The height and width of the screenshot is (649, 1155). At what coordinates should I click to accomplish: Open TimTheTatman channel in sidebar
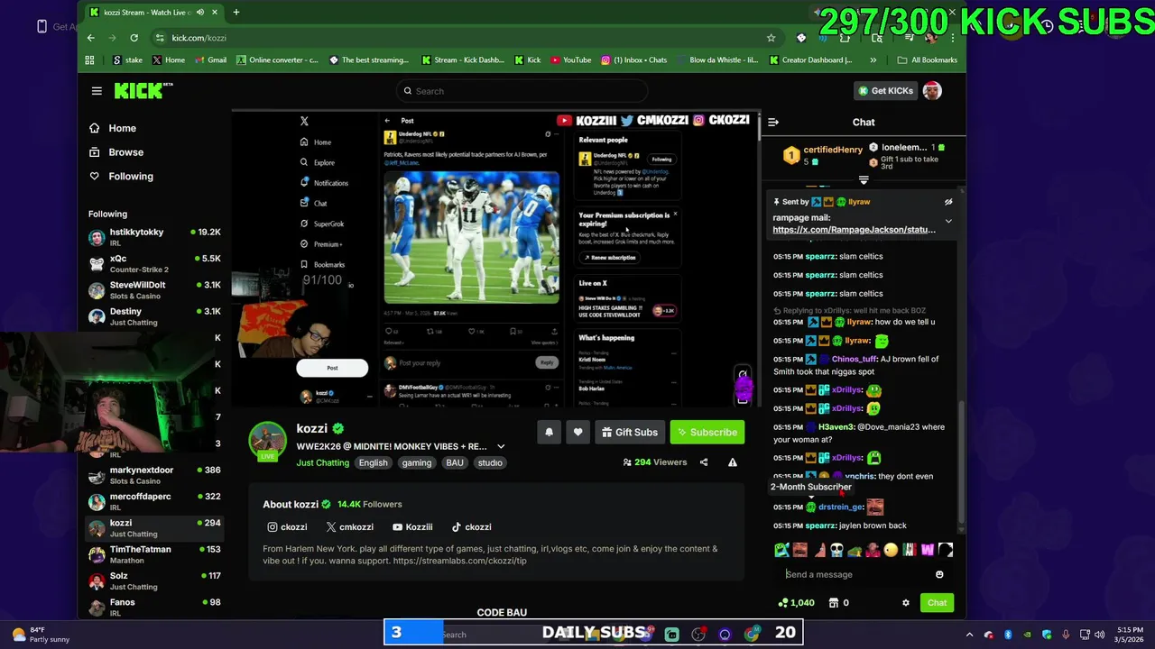[x=154, y=554]
